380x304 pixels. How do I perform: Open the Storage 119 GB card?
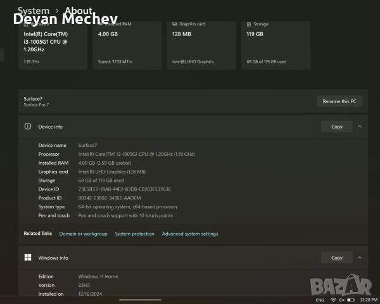[x=275, y=46]
